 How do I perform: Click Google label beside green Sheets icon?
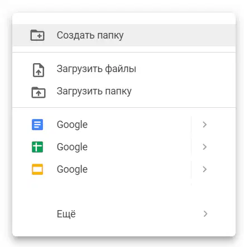click(72, 147)
